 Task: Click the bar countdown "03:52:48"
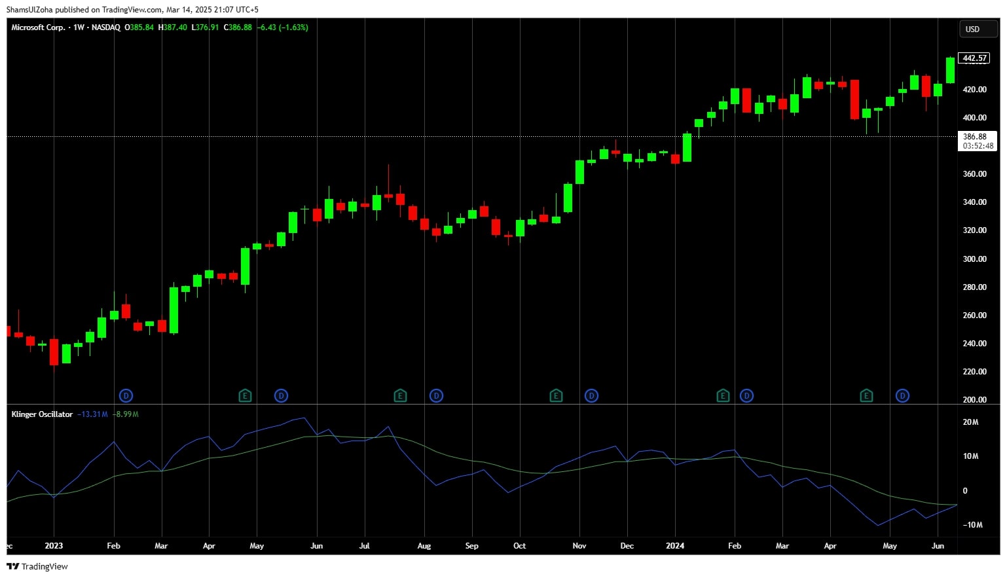point(978,146)
